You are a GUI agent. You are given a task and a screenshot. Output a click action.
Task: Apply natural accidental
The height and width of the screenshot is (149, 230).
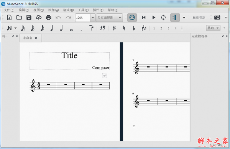tap(124, 28)
